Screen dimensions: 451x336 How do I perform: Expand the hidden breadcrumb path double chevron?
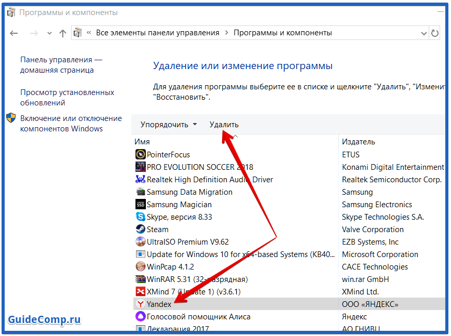click(89, 33)
